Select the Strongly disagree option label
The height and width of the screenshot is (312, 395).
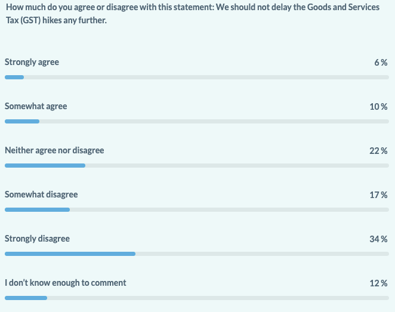click(x=37, y=239)
